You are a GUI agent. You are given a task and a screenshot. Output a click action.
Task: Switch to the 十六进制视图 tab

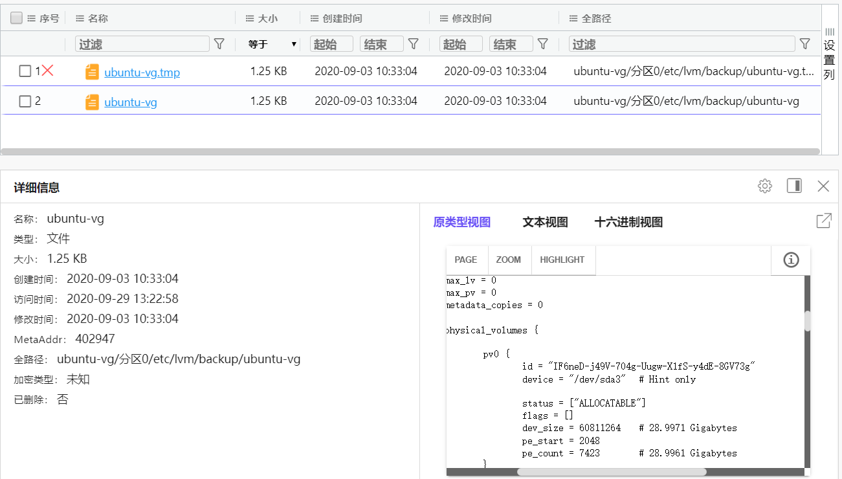pyautogui.click(x=628, y=223)
